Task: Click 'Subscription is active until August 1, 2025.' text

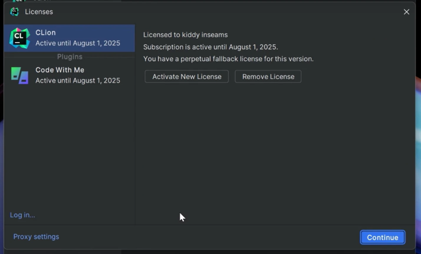Action: 210,47
